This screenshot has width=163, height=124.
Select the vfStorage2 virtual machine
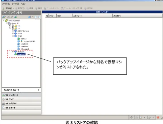(x=25, y=49)
